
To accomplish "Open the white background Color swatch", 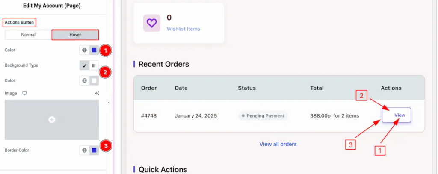I will [94, 80].
